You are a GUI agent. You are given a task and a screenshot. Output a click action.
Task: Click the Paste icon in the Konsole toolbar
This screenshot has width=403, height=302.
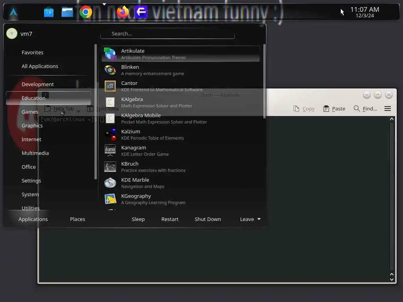click(x=326, y=109)
